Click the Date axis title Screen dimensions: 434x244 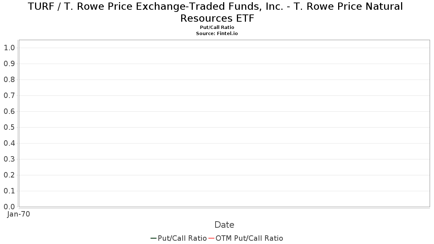point(224,225)
